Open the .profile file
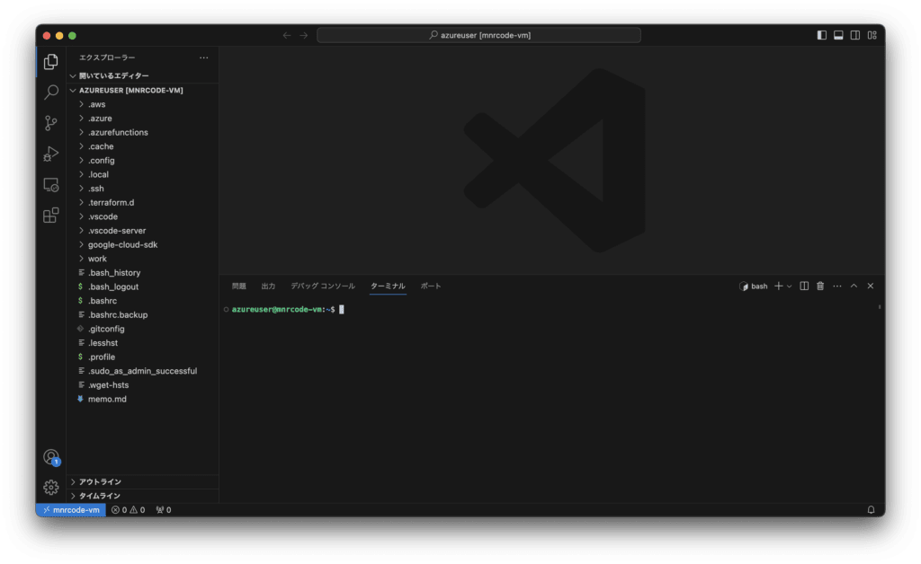Viewport: 921px width, 564px height. click(x=143, y=357)
